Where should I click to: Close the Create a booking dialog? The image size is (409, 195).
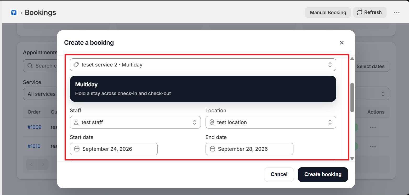pos(342,43)
